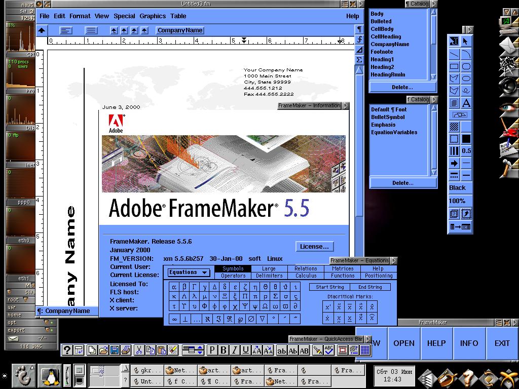This screenshot has height=389, width=519.
Task: Click the Tux penguin icon in the panel
Action: click(x=49, y=376)
